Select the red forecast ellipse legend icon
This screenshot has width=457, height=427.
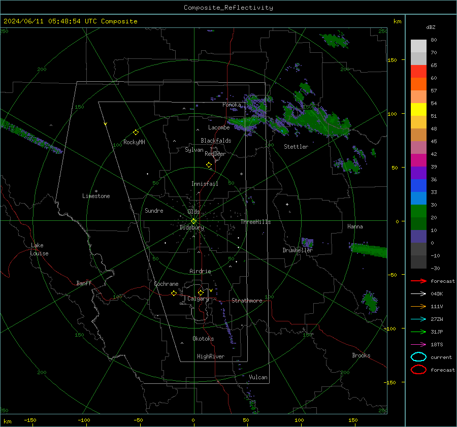click(418, 370)
